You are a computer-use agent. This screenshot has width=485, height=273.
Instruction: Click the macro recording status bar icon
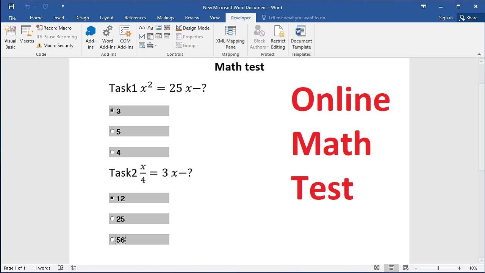point(74,268)
